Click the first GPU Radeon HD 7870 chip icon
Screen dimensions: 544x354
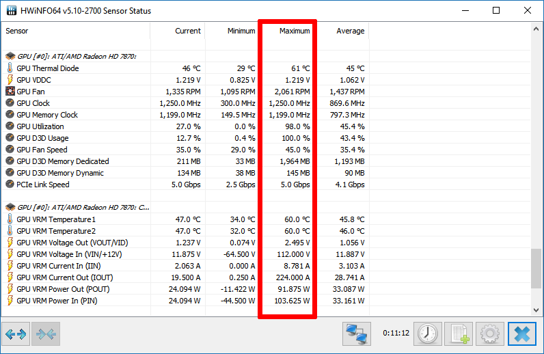tap(10, 56)
